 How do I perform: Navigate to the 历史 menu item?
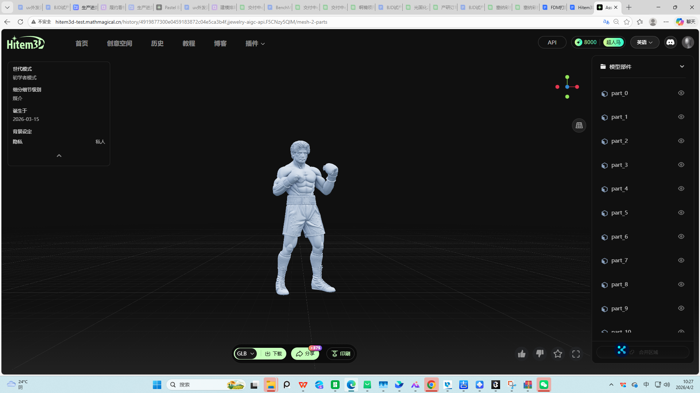[157, 43]
